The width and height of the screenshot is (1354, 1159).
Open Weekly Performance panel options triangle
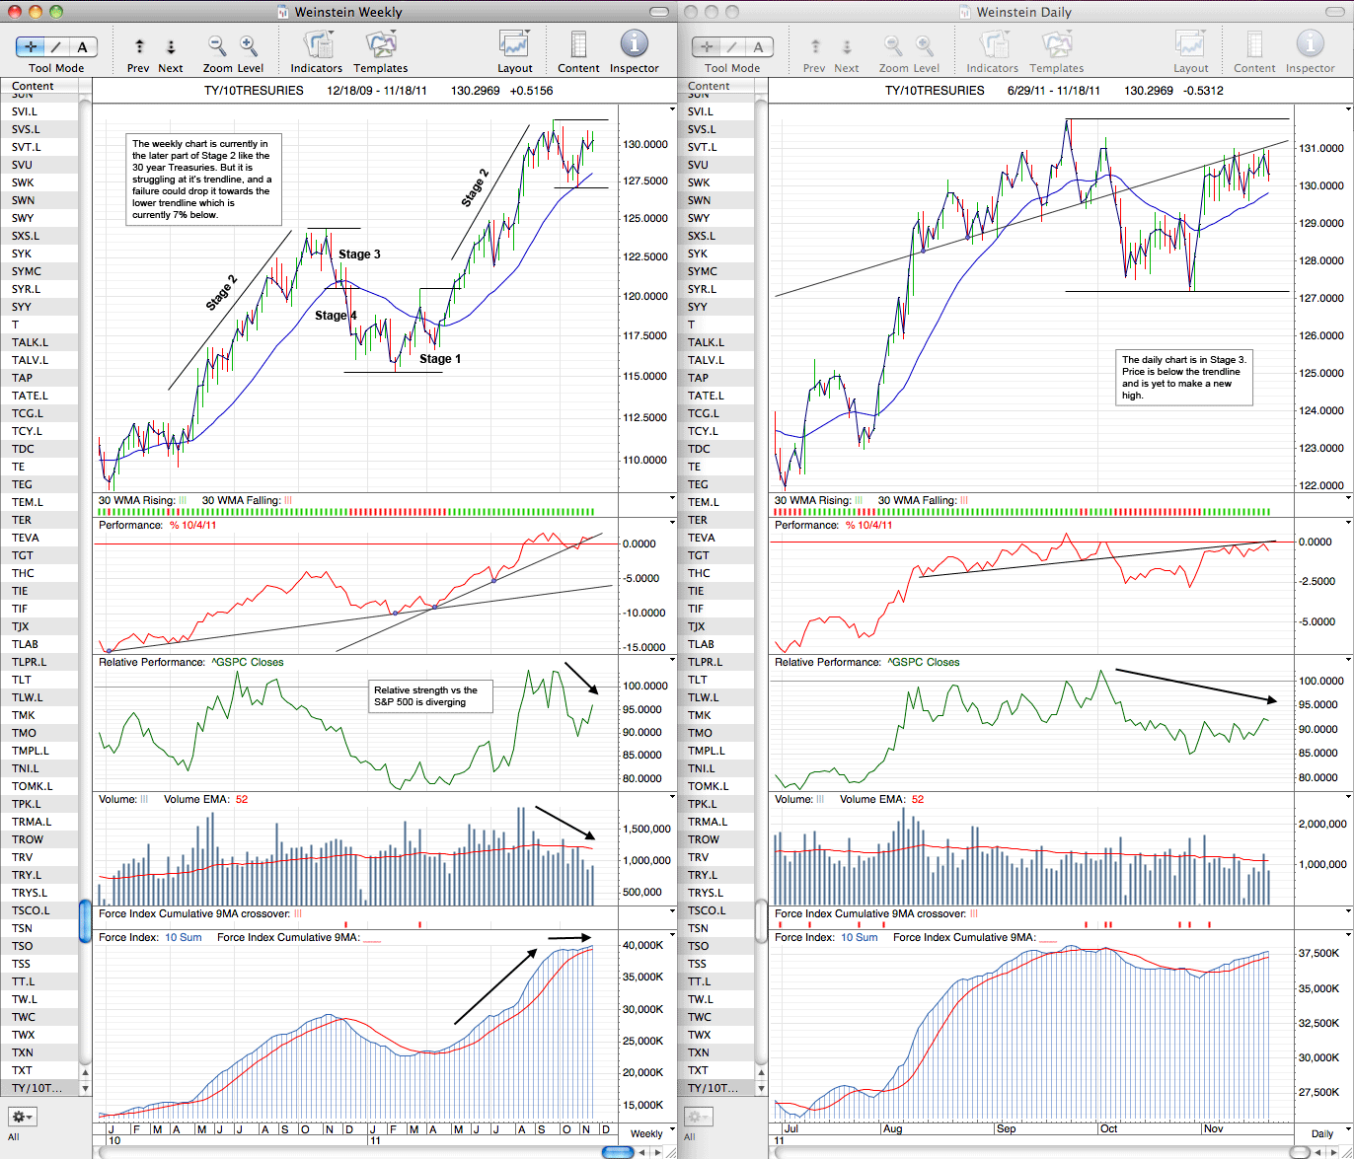(672, 525)
